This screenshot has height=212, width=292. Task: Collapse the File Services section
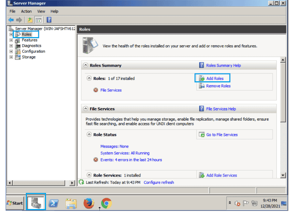tap(85, 108)
